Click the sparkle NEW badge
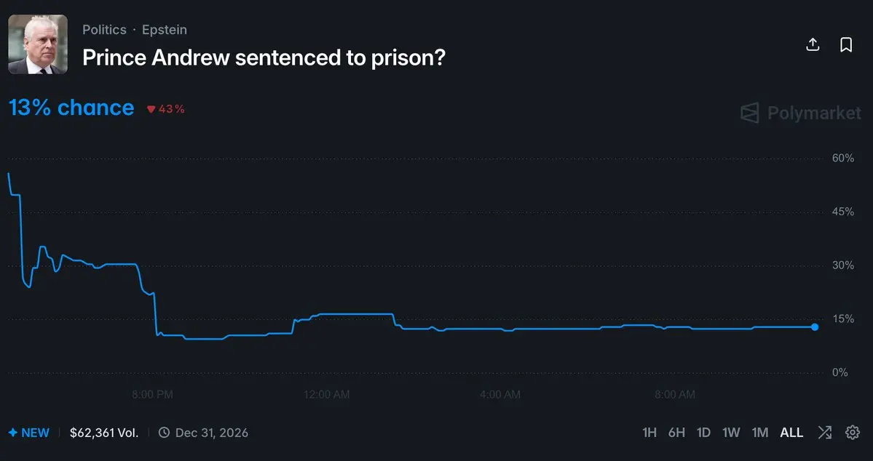Screen dimensions: 873x461 click(29, 433)
